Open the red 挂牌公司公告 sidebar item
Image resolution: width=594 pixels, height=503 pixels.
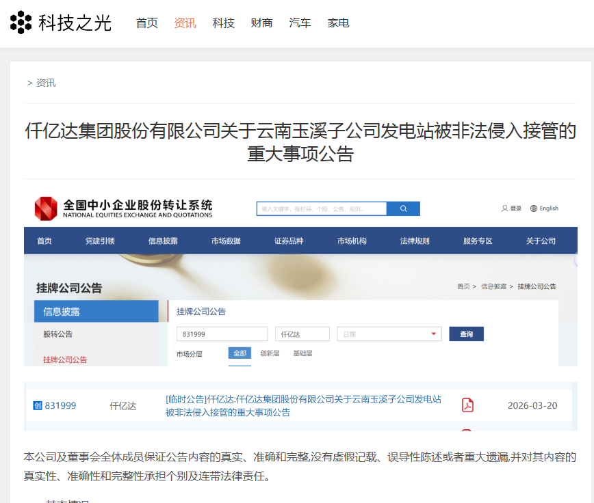tap(65, 359)
